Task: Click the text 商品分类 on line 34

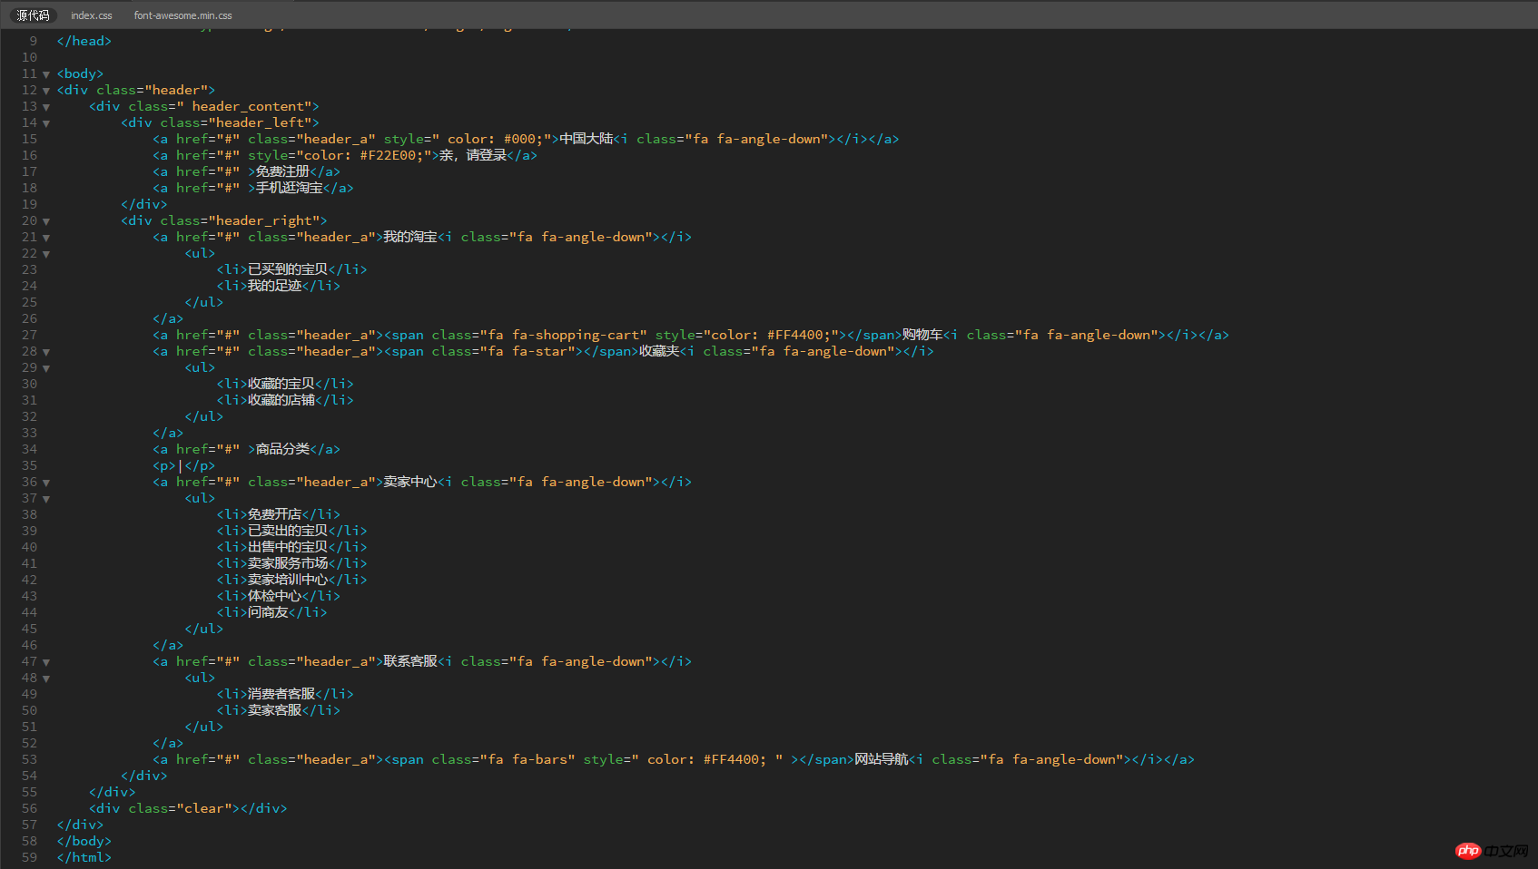Action: coord(282,449)
